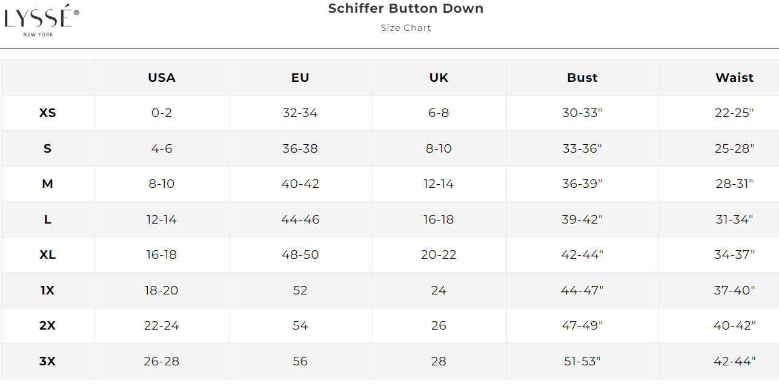The width and height of the screenshot is (779, 389).
Task: Click the 44-46 EU size cell
Action: [x=300, y=219]
